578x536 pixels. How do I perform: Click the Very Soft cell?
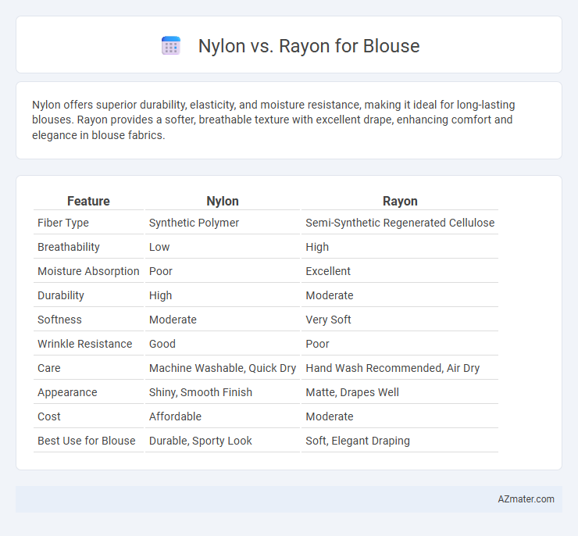click(x=328, y=320)
